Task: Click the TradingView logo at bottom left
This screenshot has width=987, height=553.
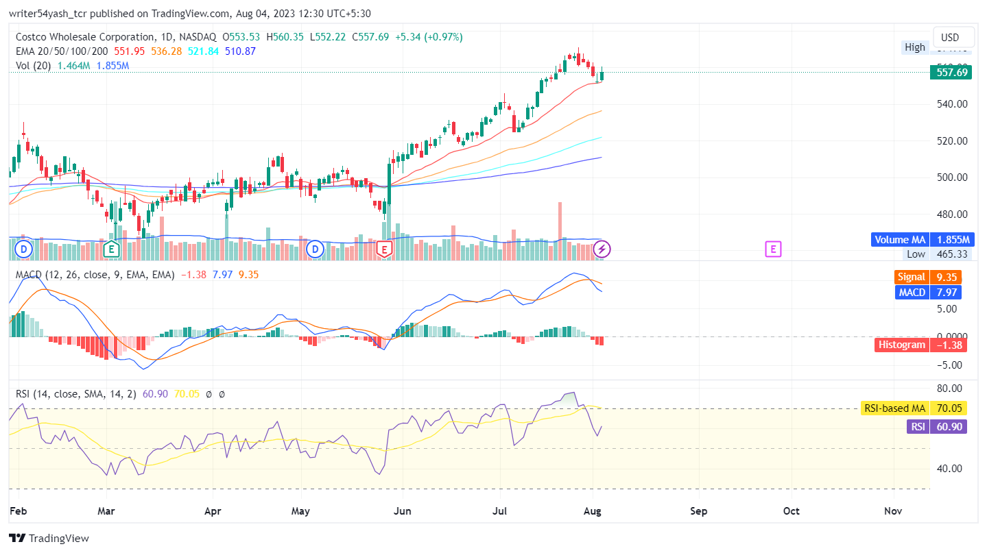Action: click(x=49, y=538)
